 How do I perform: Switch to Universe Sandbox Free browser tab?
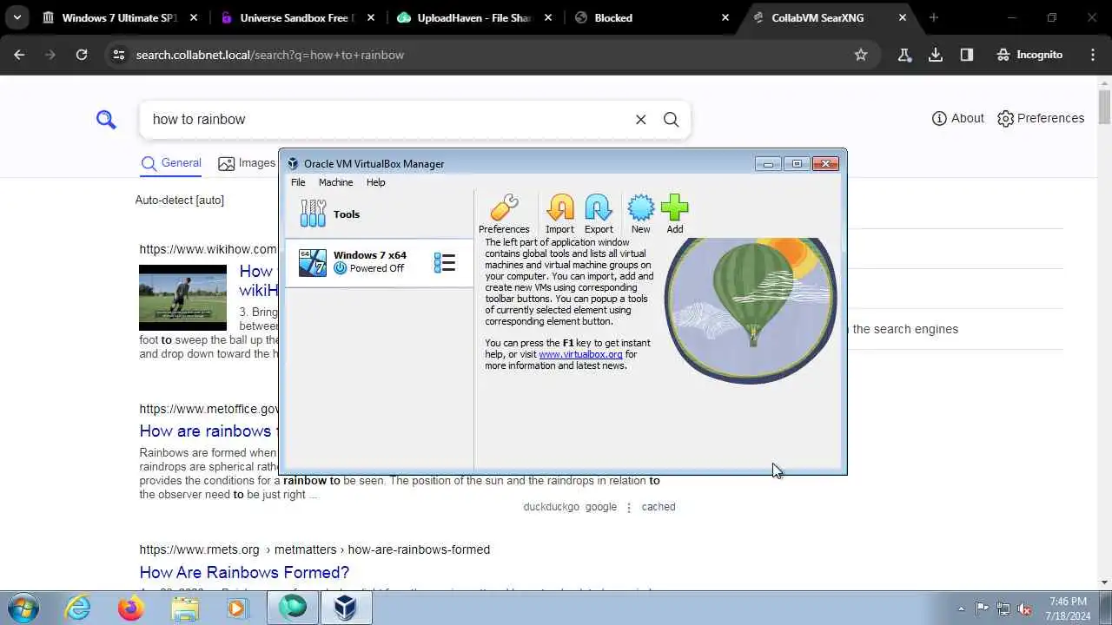(298, 17)
